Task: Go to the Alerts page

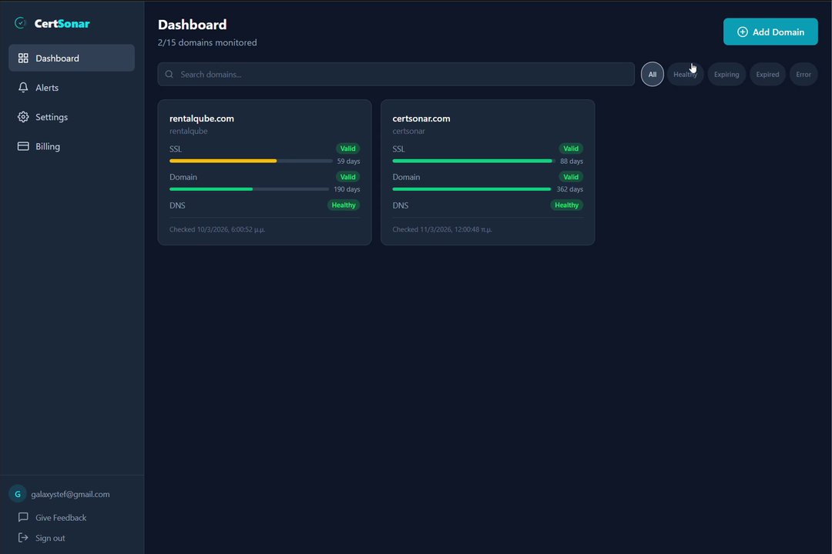Action: coord(72,88)
